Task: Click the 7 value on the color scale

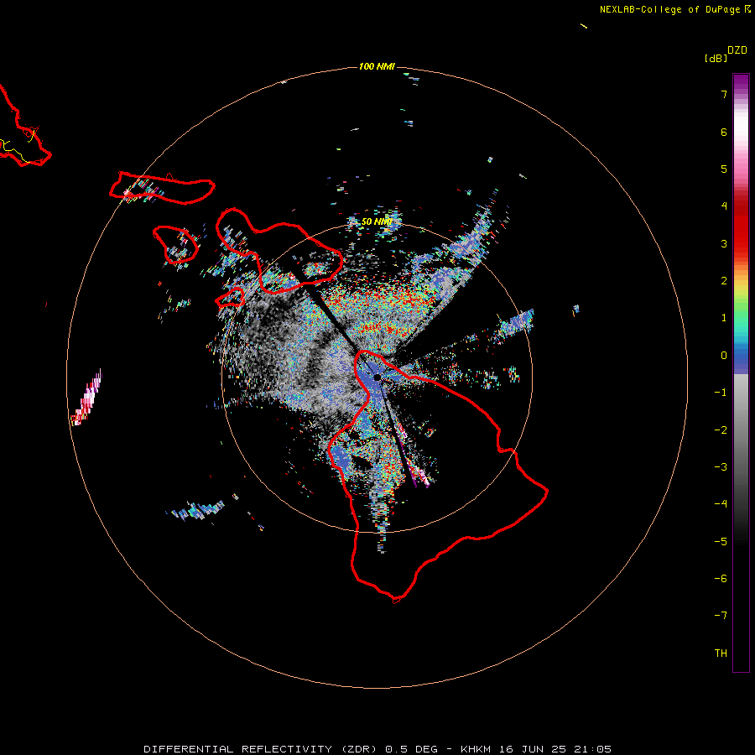Action: click(x=724, y=94)
